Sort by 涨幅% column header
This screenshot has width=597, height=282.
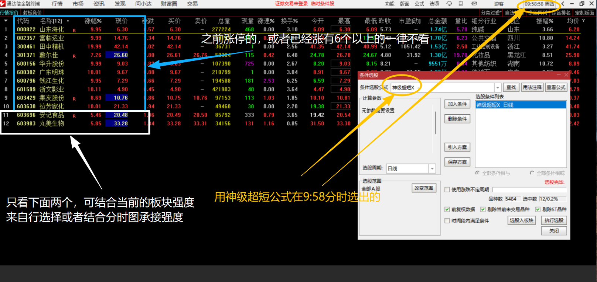click(x=93, y=21)
